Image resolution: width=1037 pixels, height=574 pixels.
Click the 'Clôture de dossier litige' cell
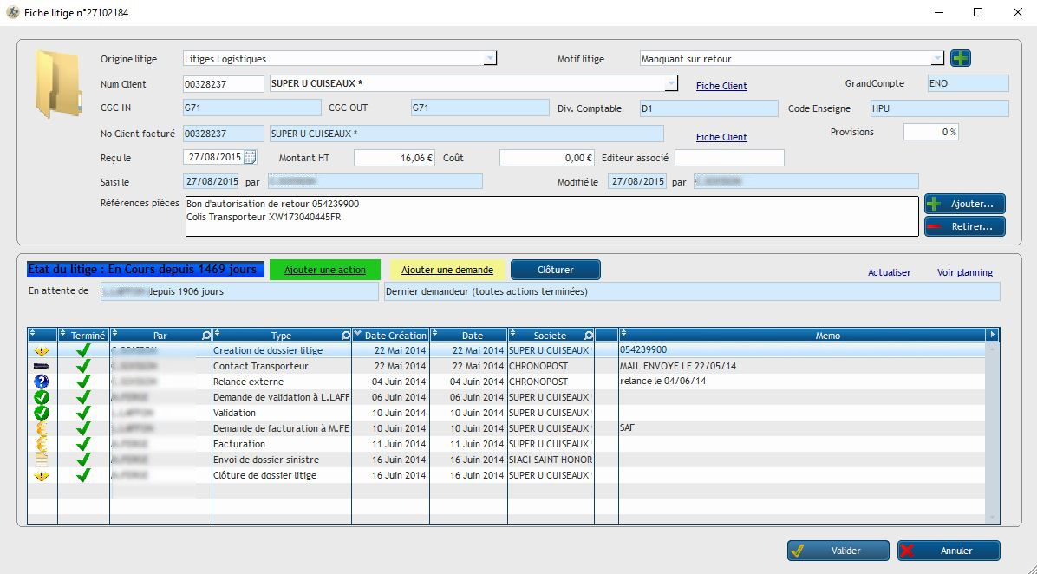click(x=282, y=475)
